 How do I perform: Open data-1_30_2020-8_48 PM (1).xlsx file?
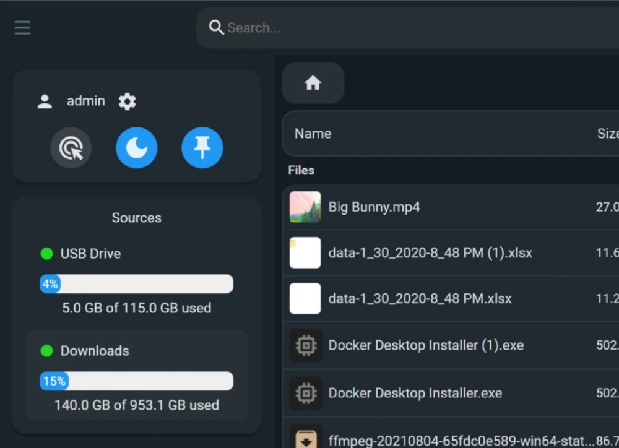(430, 253)
